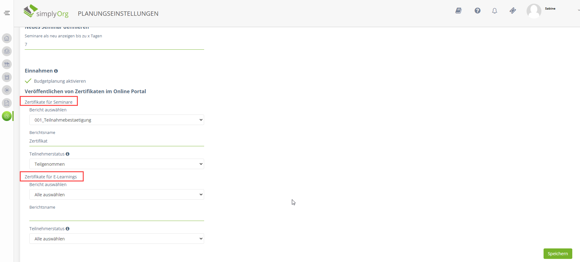
Task: Open the Sabine user account menu
Action: (x=550, y=10)
